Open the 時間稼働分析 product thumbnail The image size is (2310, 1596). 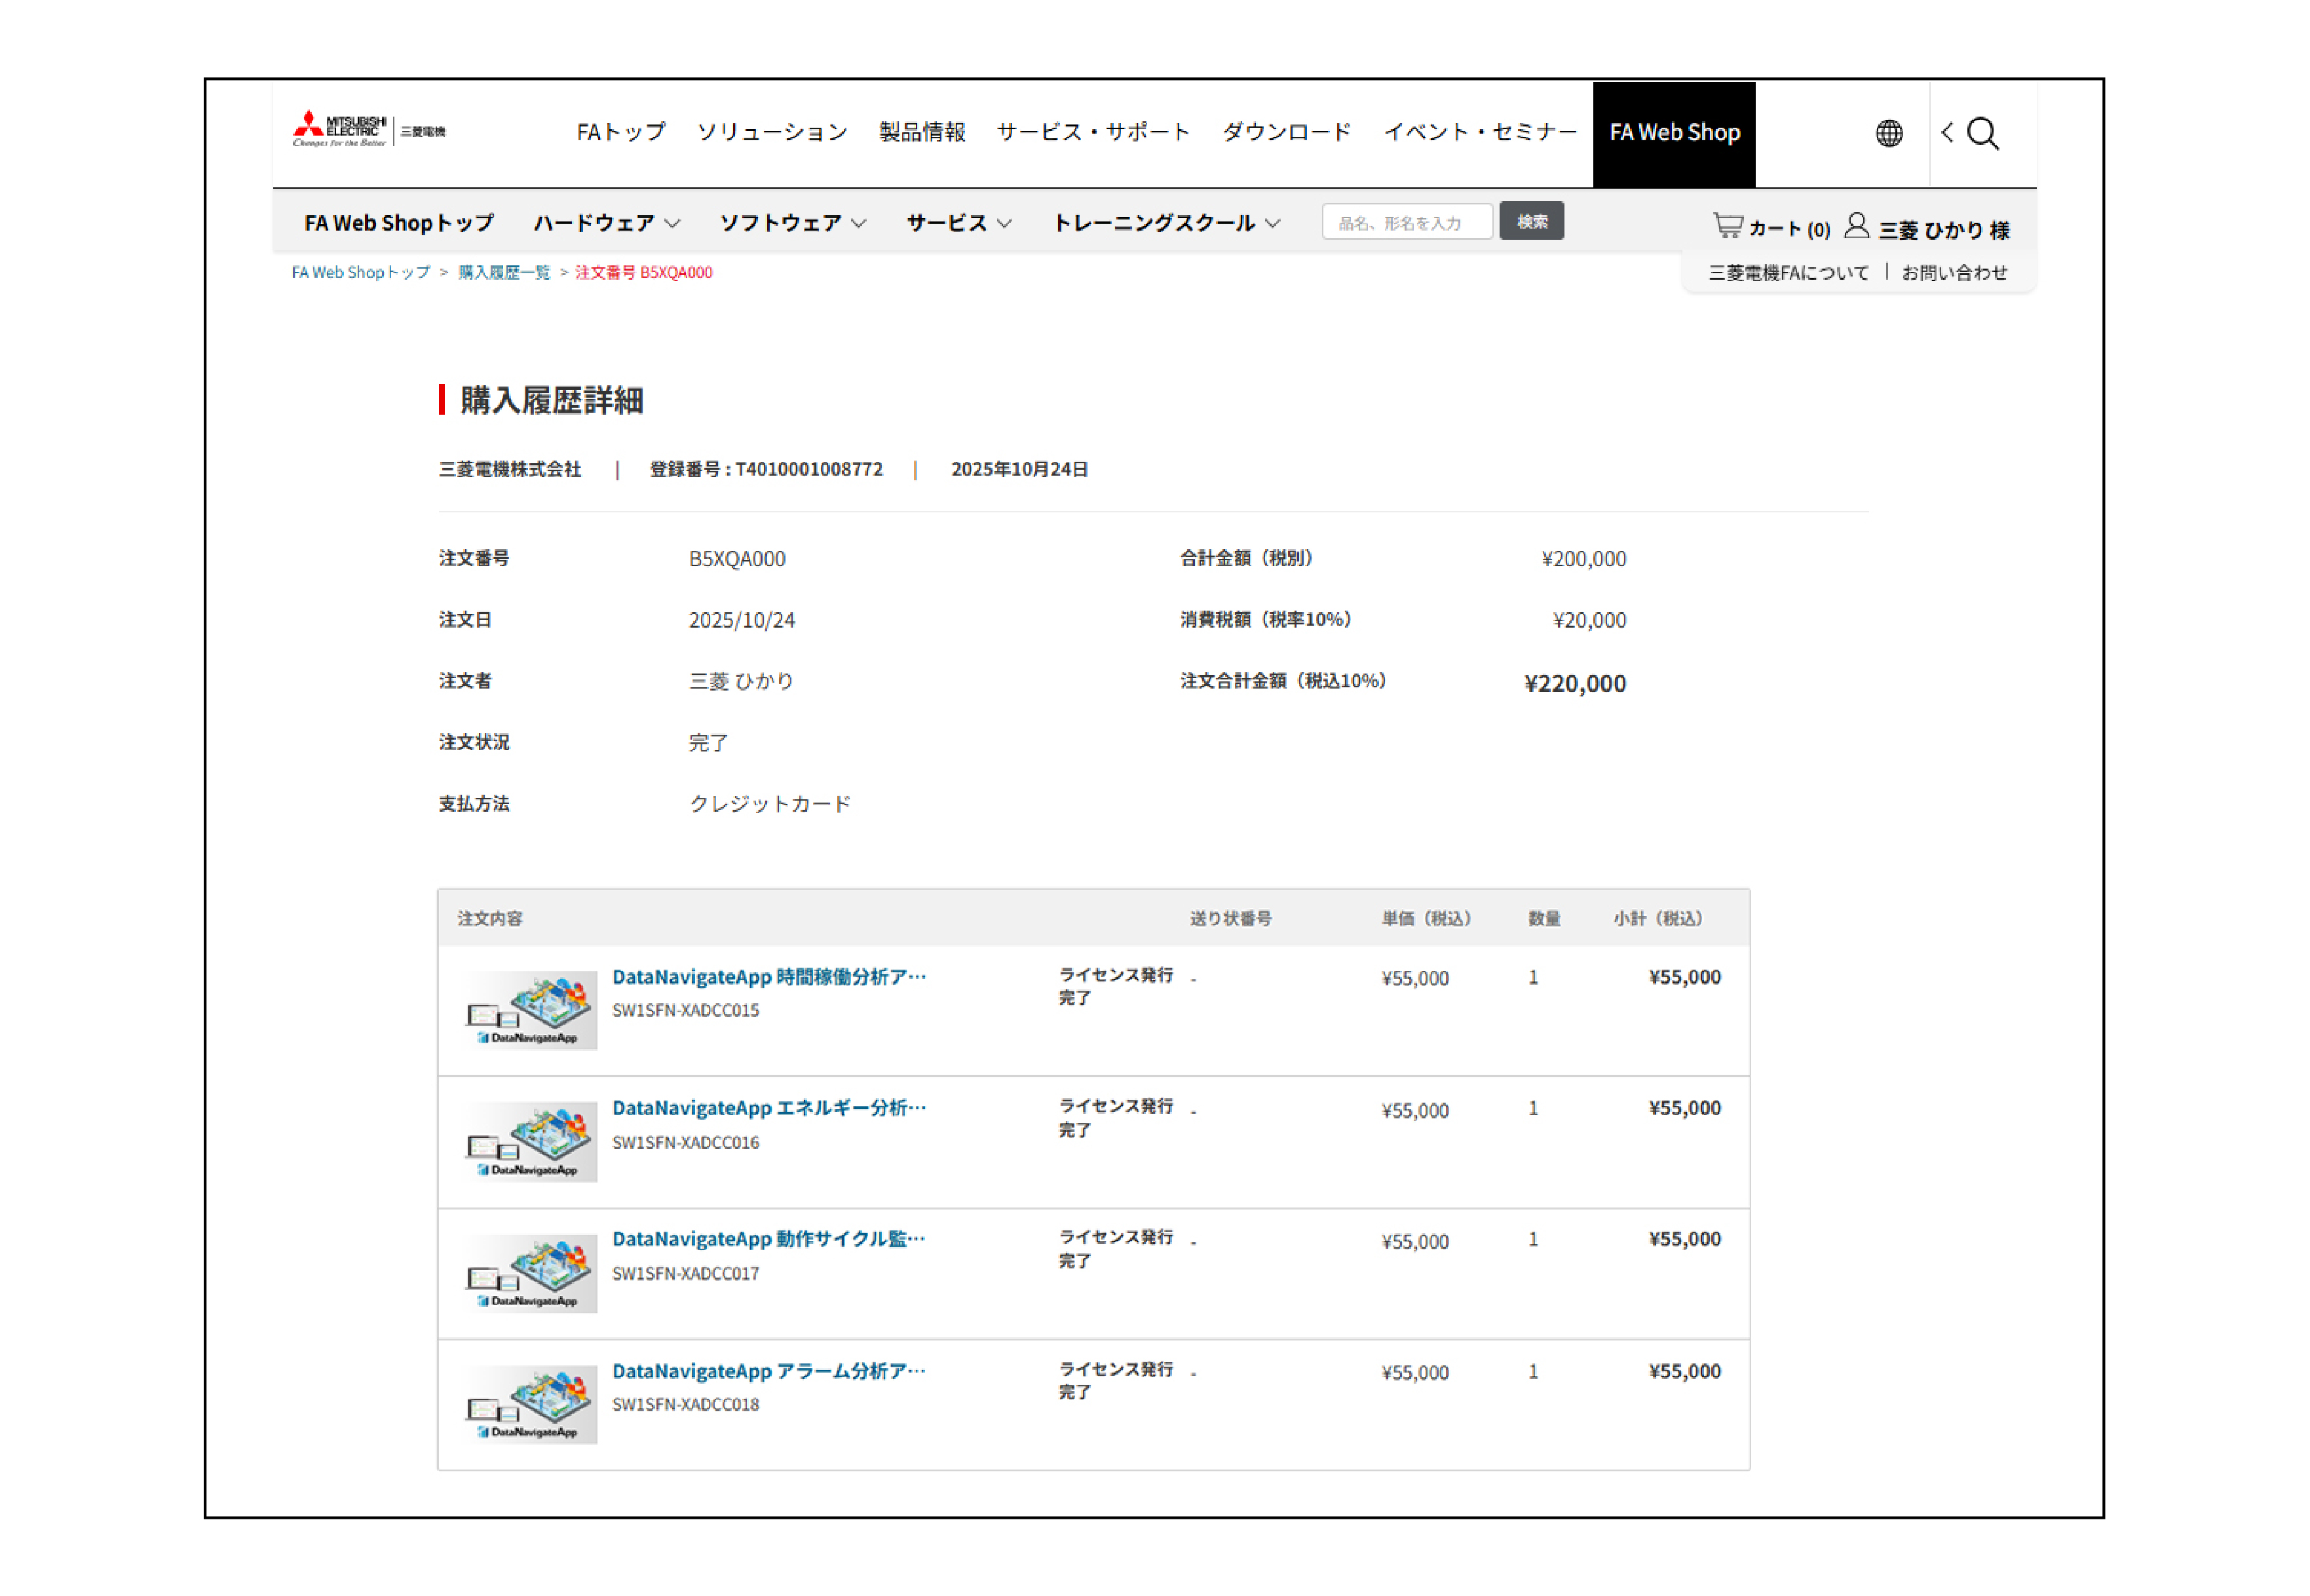coord(531,1010)
